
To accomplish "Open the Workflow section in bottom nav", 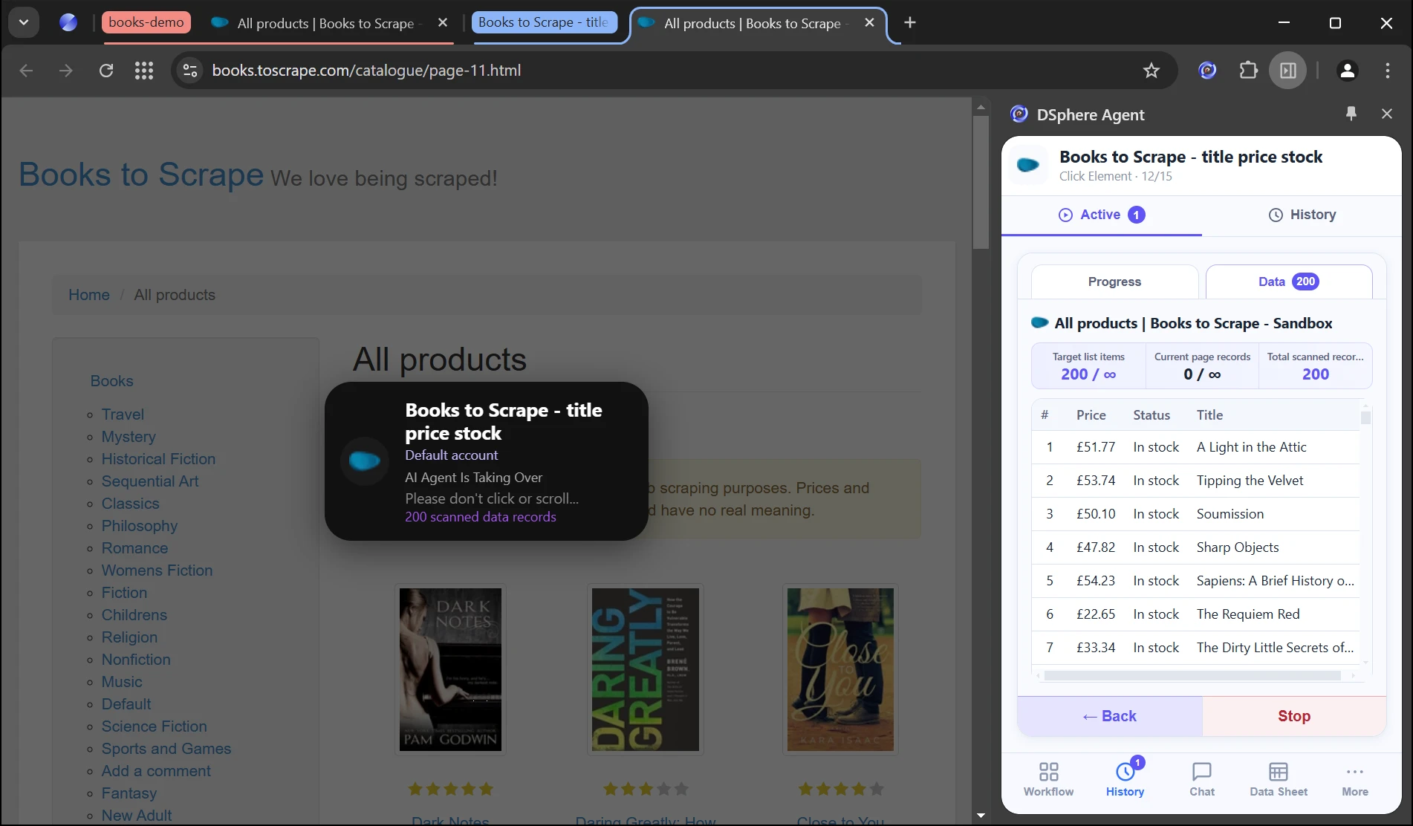I will [x=1048, y=779].
